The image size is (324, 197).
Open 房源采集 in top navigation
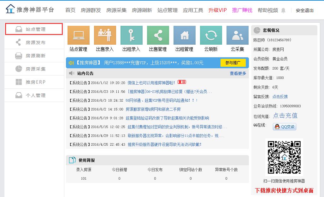point(116,10)
